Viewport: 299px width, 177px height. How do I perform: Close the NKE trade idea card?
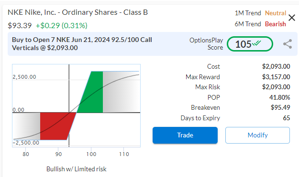[x=292, y=18]
